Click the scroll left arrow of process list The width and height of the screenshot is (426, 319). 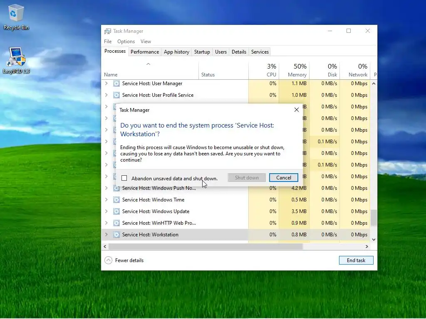[x=105, y=247]
